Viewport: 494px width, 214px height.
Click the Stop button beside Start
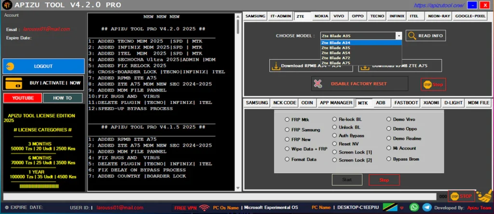click(384, 180)
